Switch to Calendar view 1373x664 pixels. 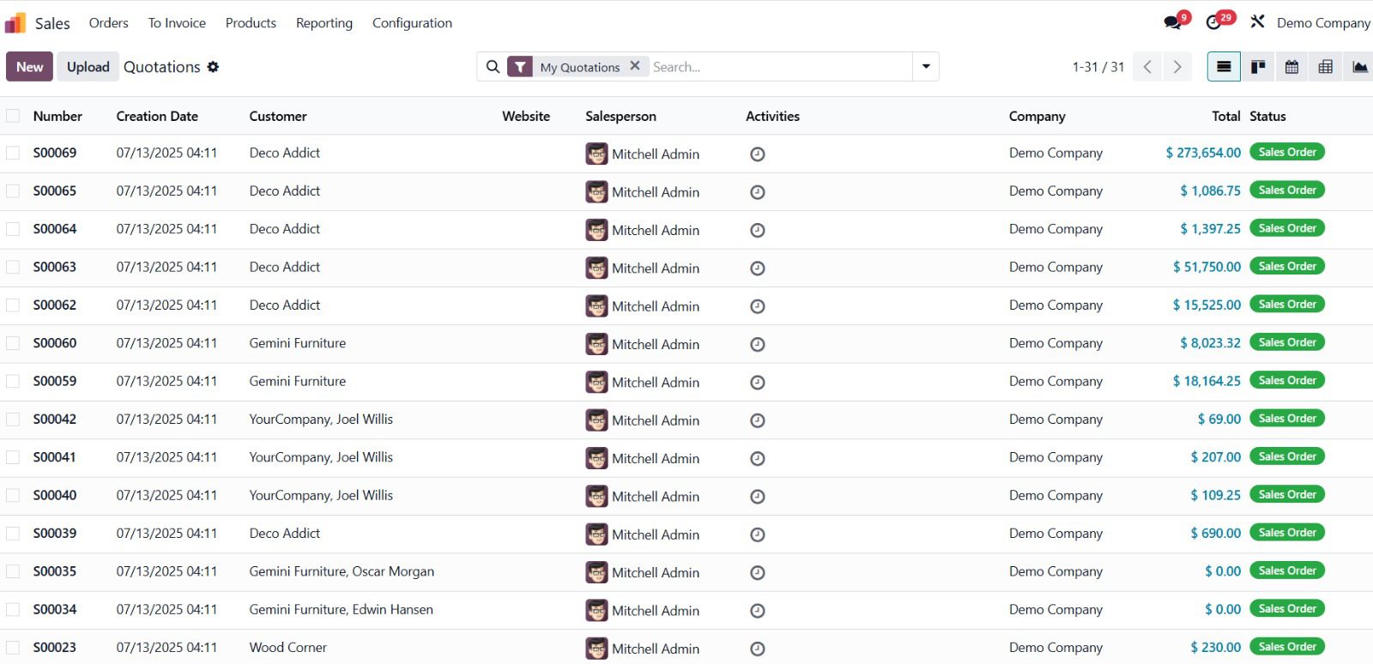coord(1291,67)
